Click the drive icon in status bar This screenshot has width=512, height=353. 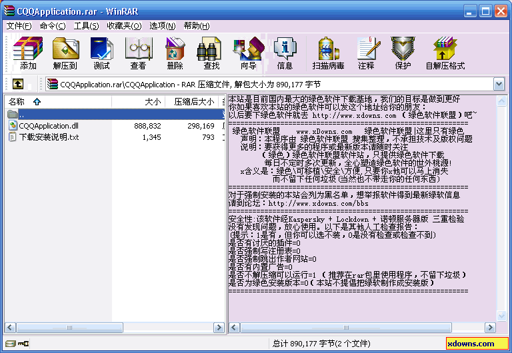tap(11, 344)
